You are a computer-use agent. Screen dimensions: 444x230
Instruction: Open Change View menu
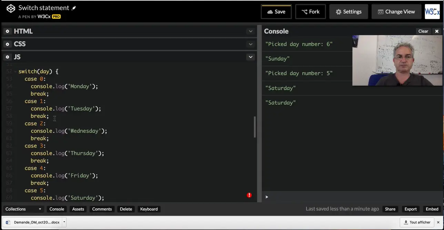[396, 12]
